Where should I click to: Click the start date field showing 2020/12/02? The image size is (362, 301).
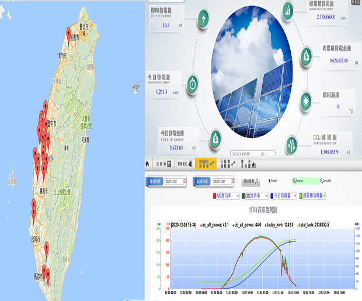(x=174, y=182)
